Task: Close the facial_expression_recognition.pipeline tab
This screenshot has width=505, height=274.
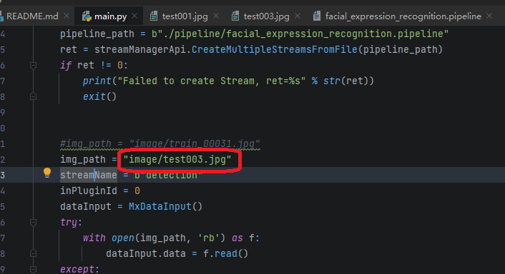Action: pos(489,16)
